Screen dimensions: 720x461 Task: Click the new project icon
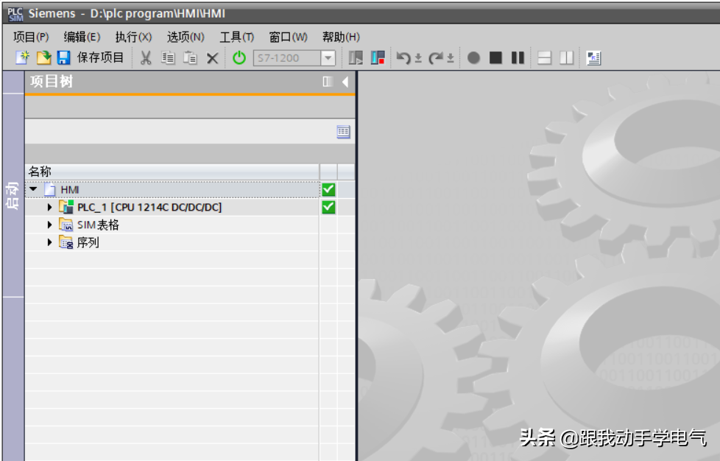[x=22, y=57]
